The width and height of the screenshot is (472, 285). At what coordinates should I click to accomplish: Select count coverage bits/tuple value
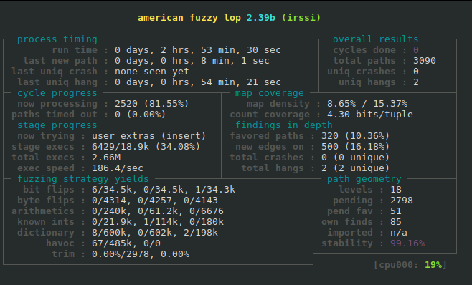tap(370, 115)
